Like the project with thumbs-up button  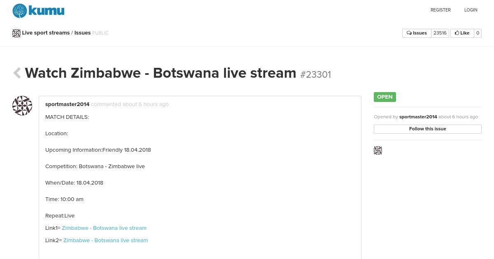pyautogui.click(x=462, y=33)
